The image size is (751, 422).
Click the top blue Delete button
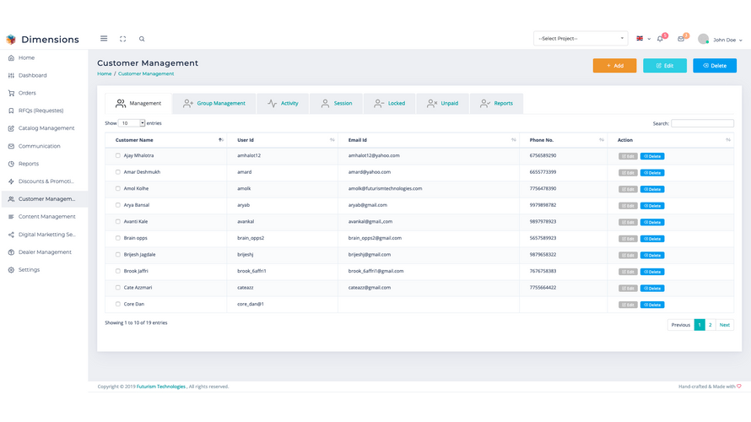coord(715,66)
